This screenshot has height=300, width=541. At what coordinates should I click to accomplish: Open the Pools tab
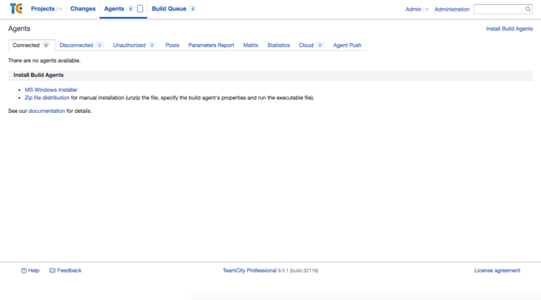172,45
